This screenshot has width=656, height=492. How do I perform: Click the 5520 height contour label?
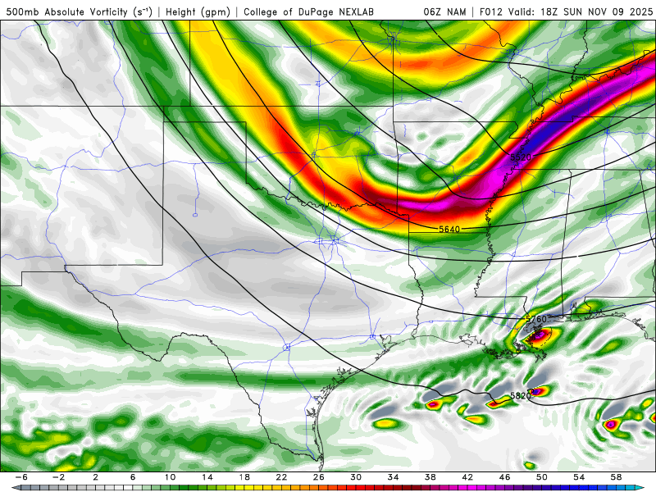(521, 157)
